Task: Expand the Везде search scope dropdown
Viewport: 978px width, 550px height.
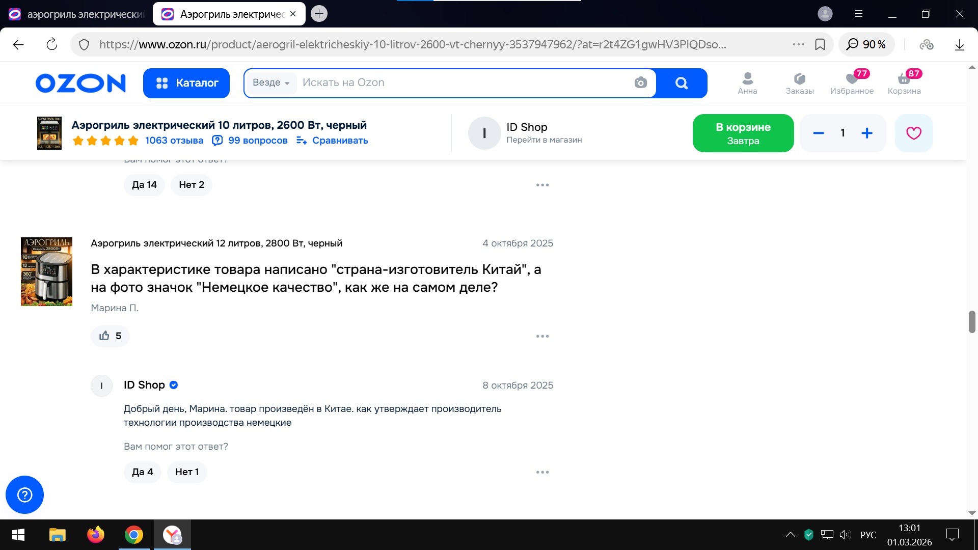Action: pos(271,82)
